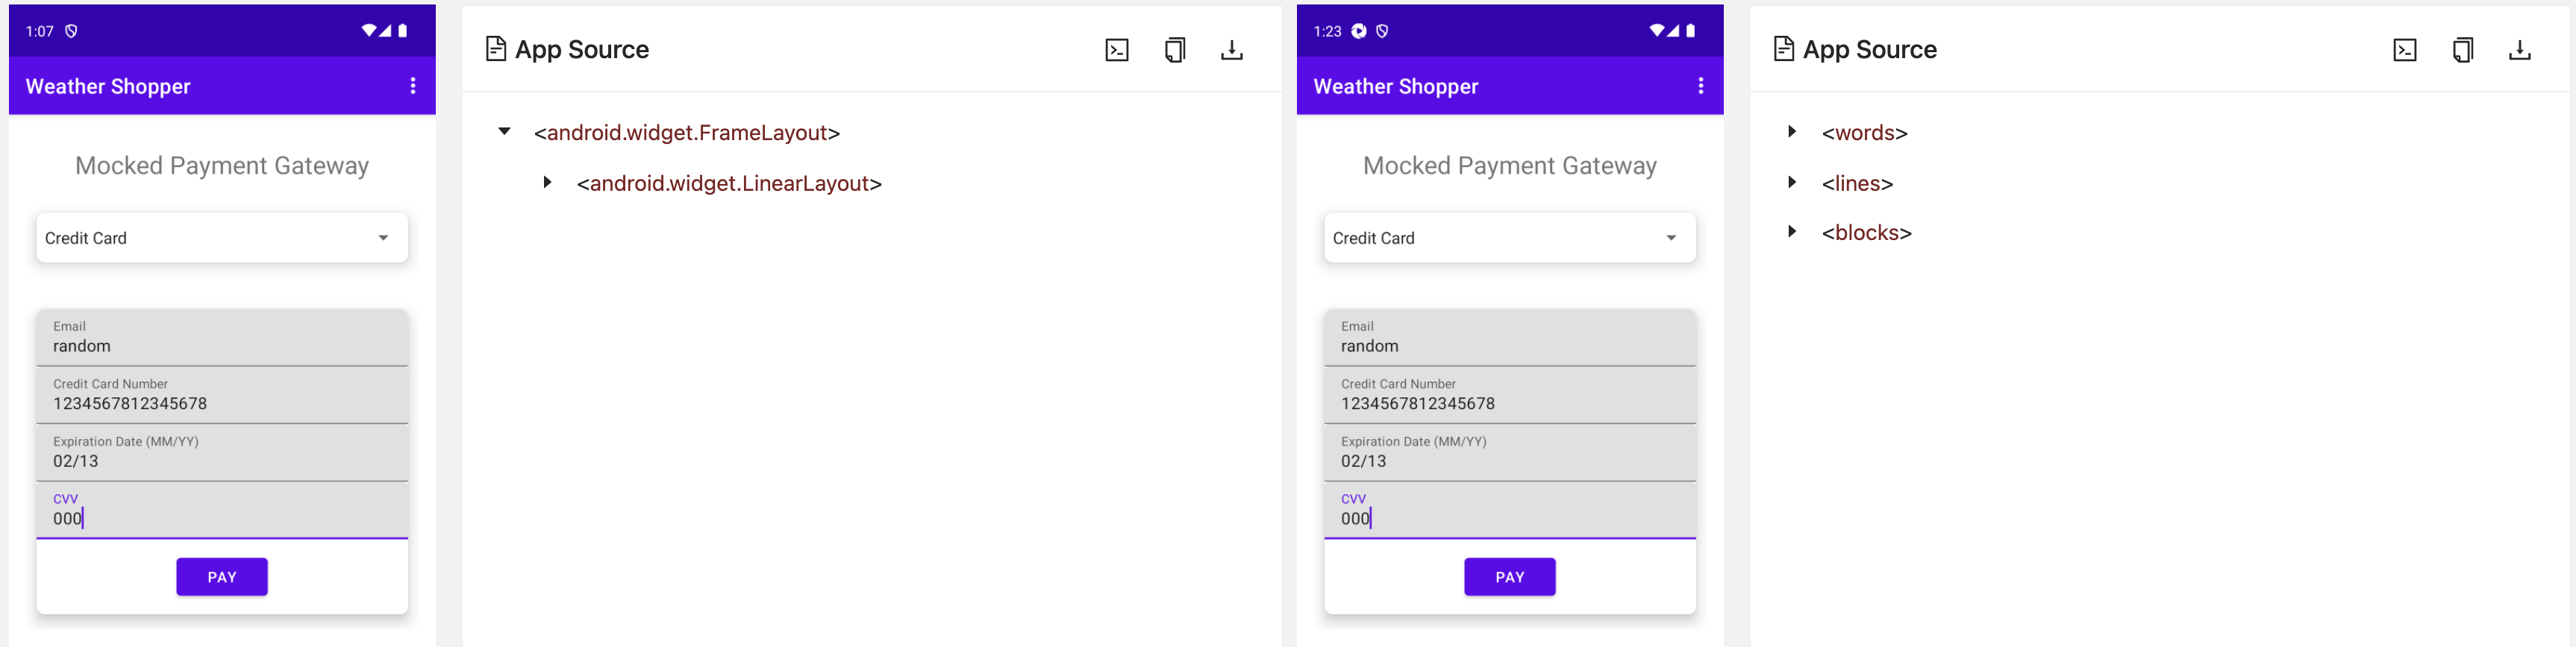Select android.widget.LinearLayout tree item label

coord(729,183)
